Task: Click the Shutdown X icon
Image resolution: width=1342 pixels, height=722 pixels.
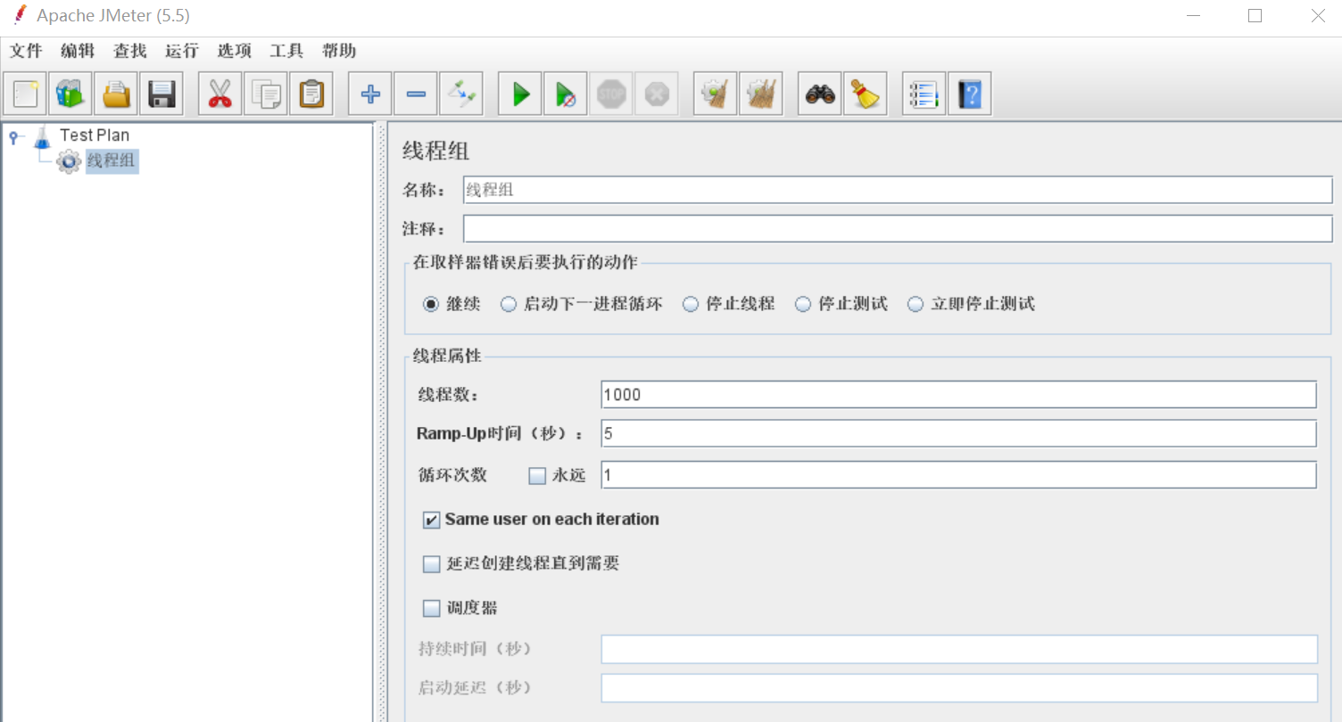Action: pos(657,94)
